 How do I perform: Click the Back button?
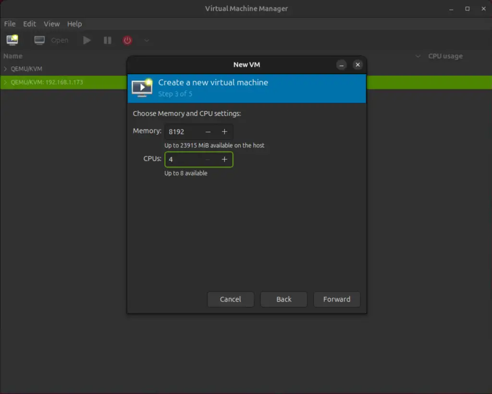tap(283, 299)
